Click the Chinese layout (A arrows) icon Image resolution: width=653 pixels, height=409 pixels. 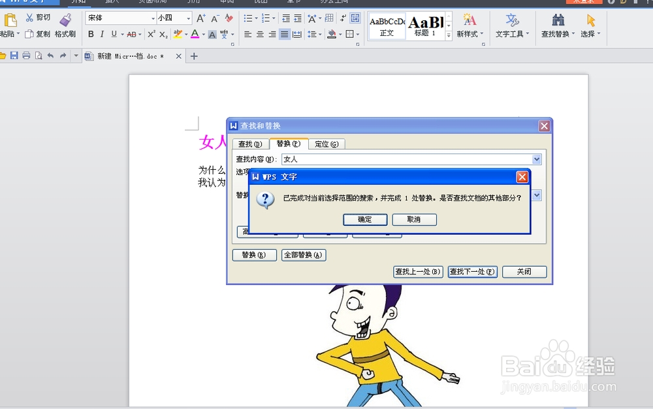click(x=311, y=18)
